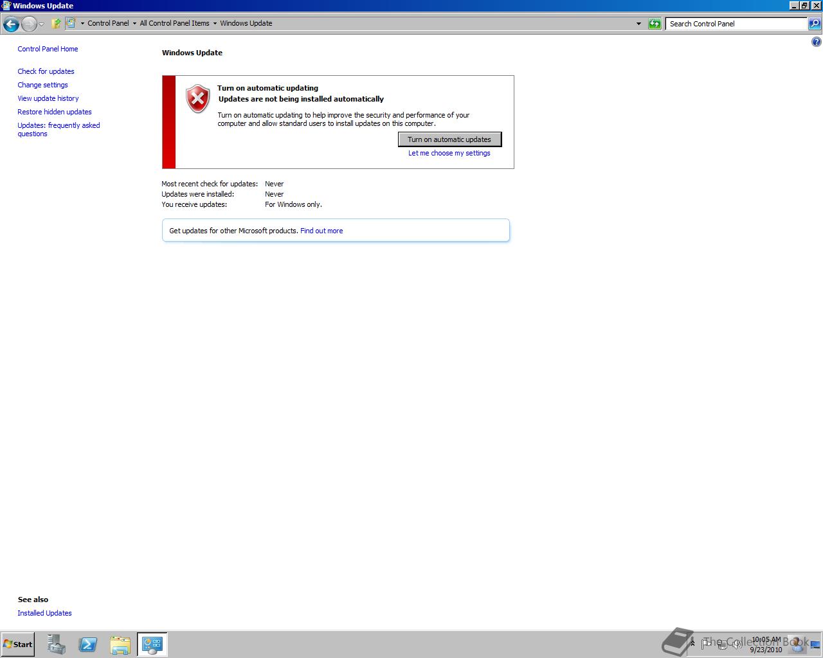Image resolution: width=823 pixels, height=658 pixels.
Task: Click Restore hidden updates link
Action: [x=55, y=112]
